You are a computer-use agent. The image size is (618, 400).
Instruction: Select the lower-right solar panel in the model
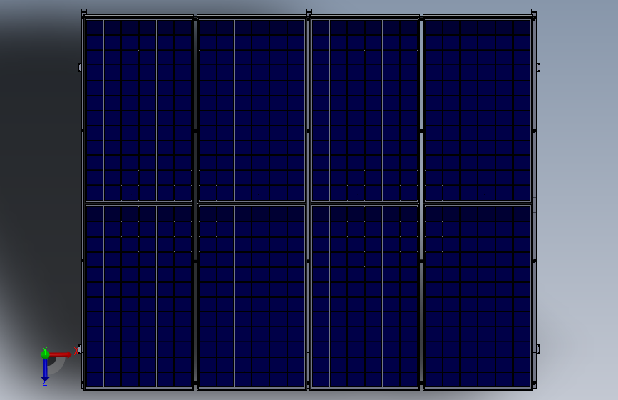pyautogui.click(x=478, y=297)
